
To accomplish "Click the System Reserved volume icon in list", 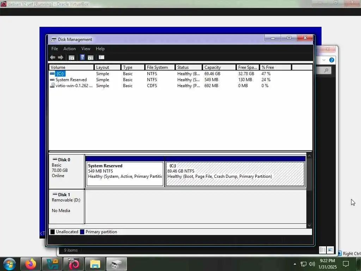I will pyautogui.click(x=52, y=79).
